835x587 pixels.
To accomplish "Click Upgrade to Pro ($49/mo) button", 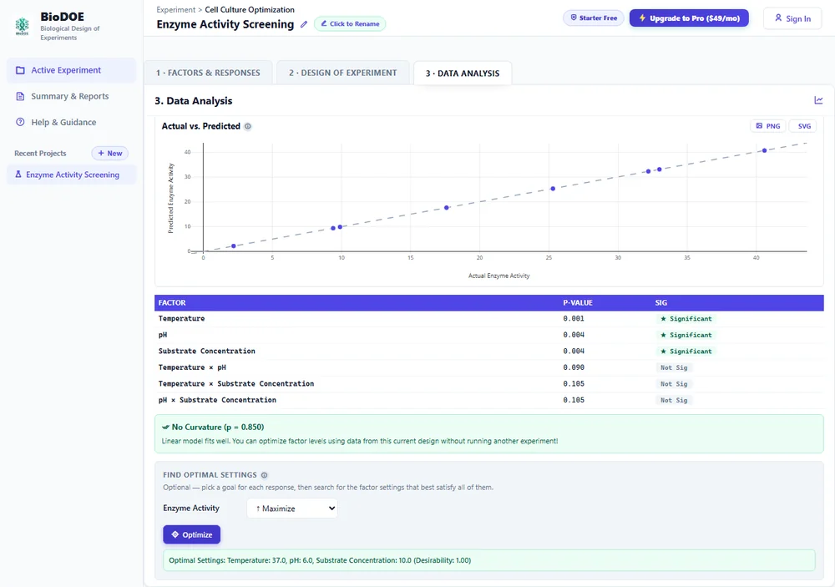I will (x=689, y=18).
